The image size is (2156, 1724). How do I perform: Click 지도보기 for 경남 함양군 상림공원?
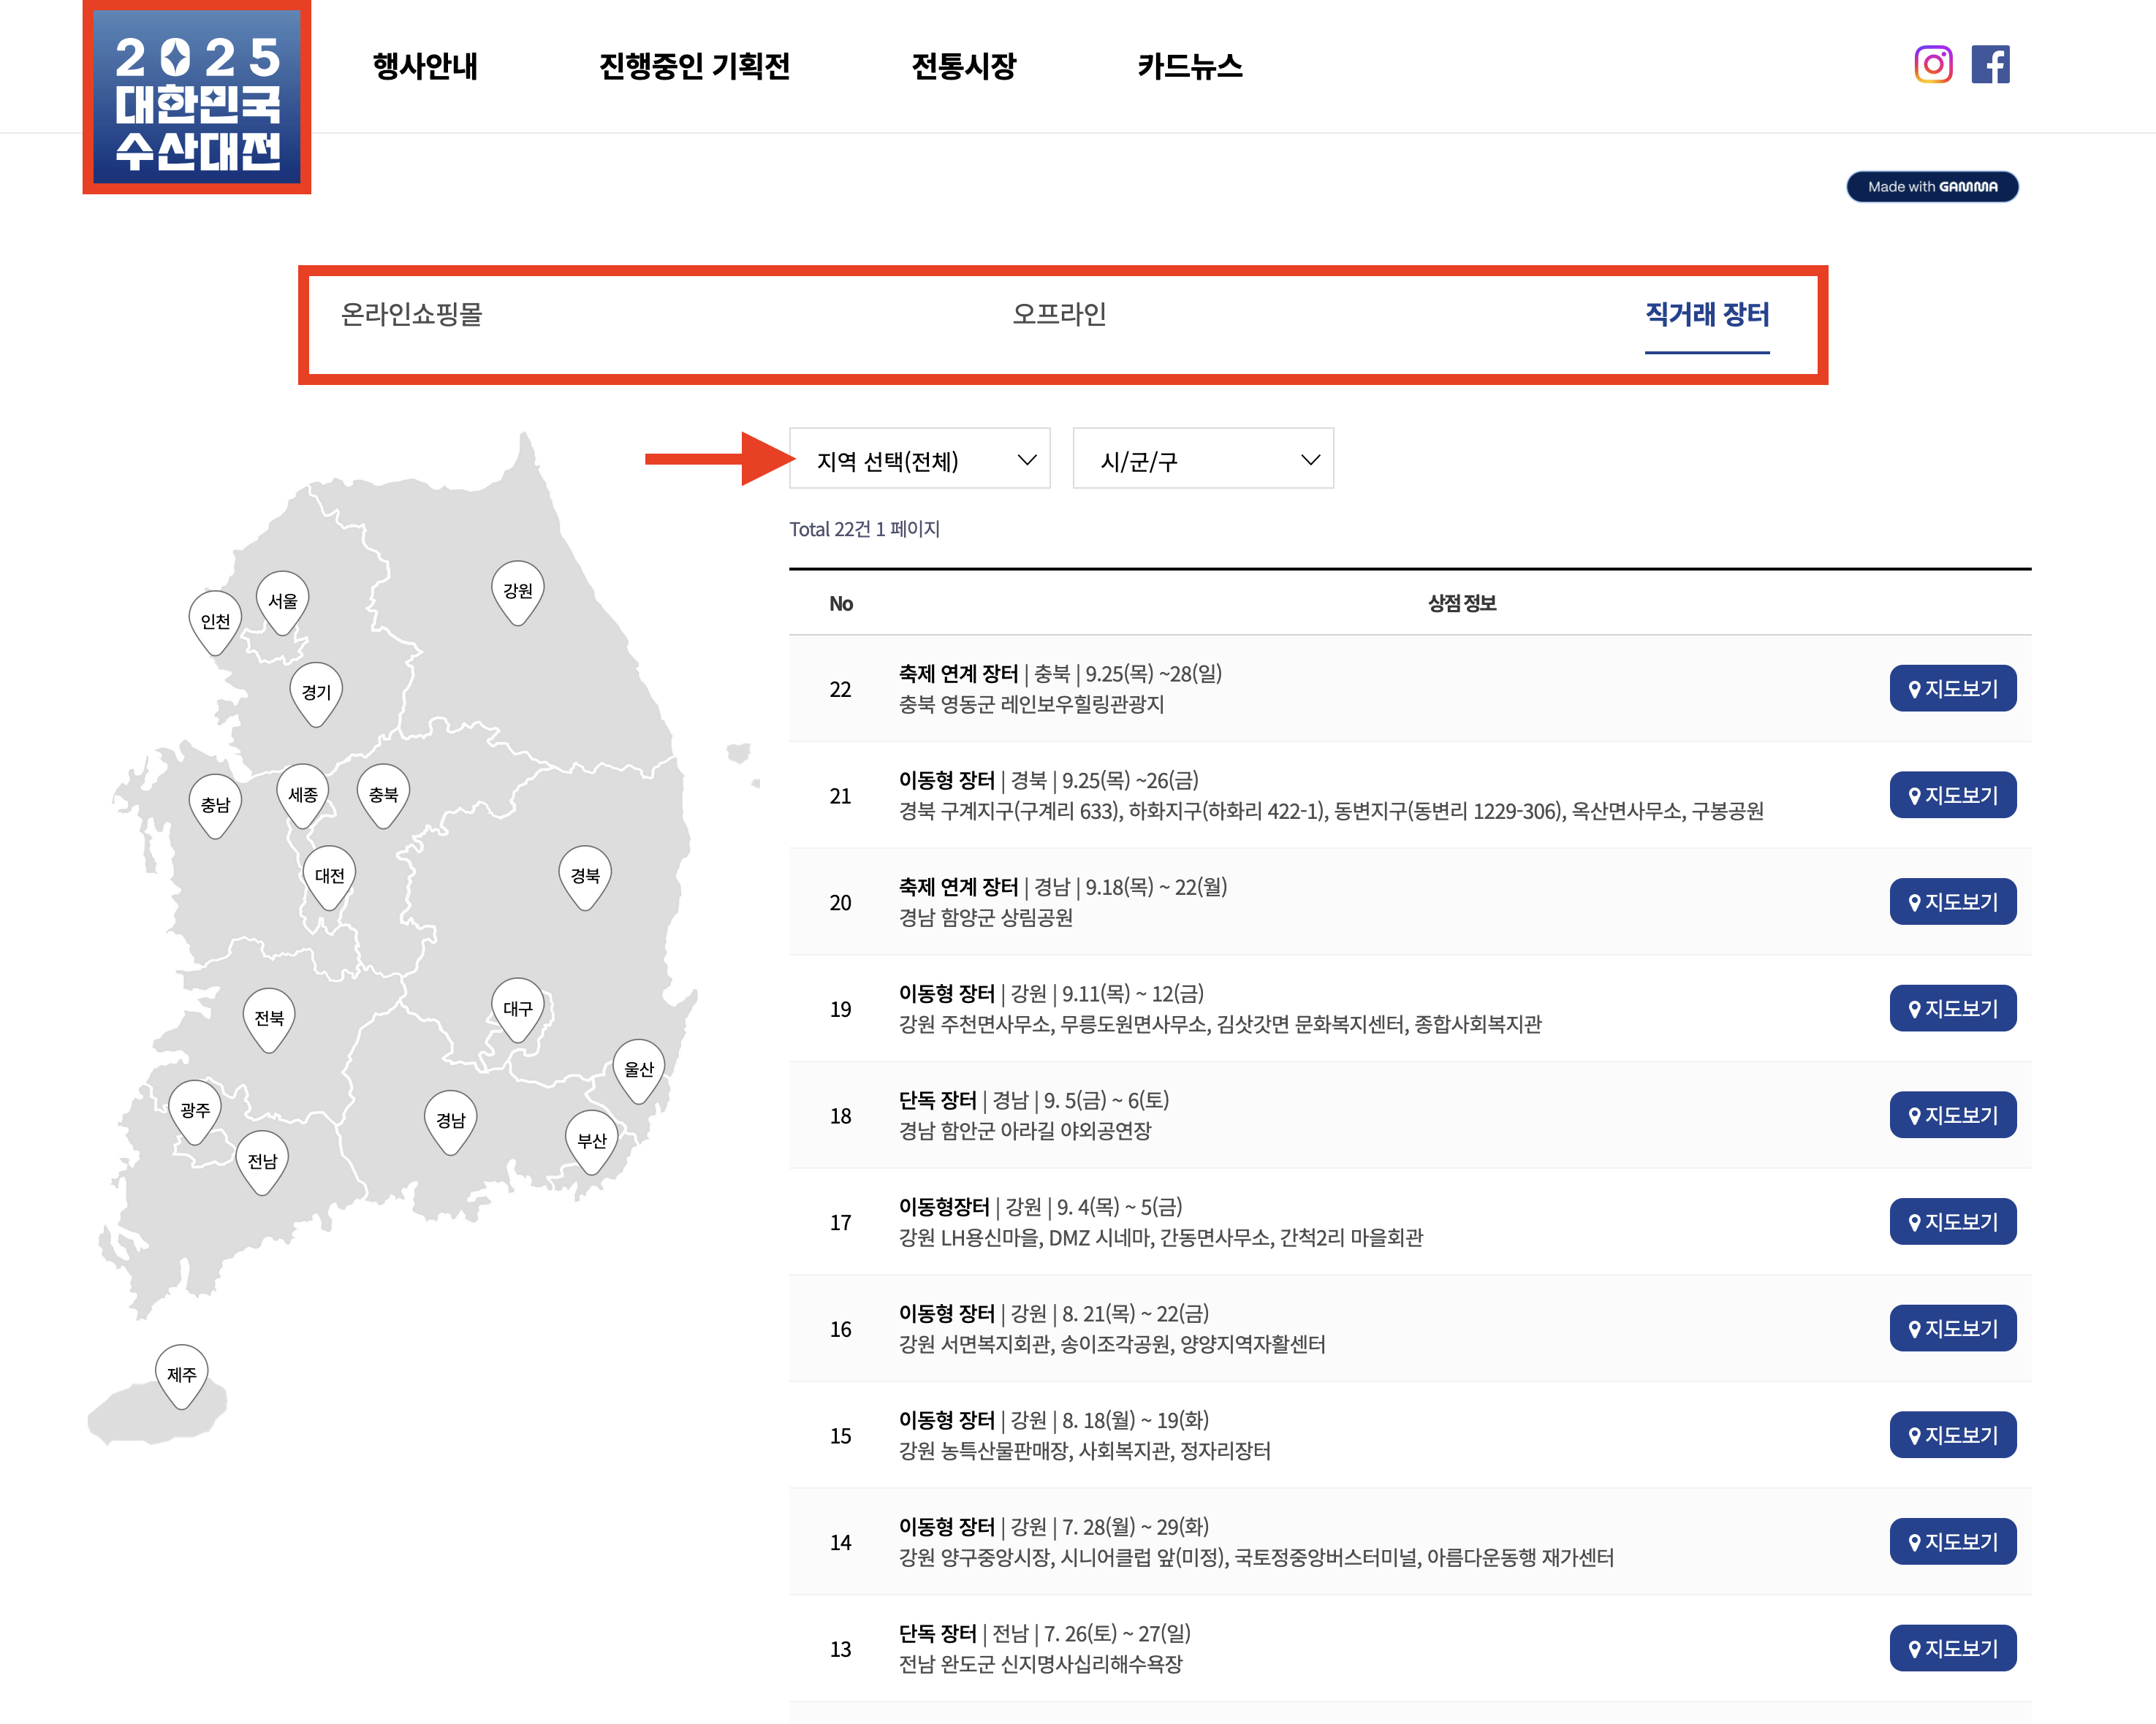[1951, 901]
